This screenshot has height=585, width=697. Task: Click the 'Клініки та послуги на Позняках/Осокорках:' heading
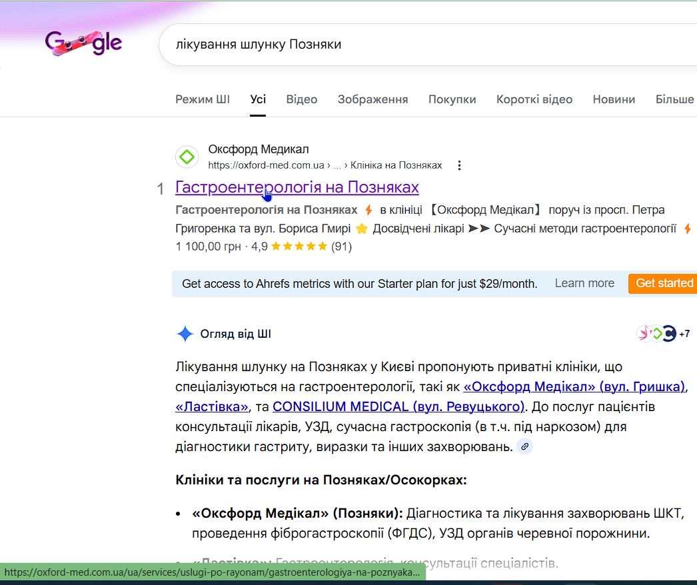pyautogui.click(x=321, y=480)
